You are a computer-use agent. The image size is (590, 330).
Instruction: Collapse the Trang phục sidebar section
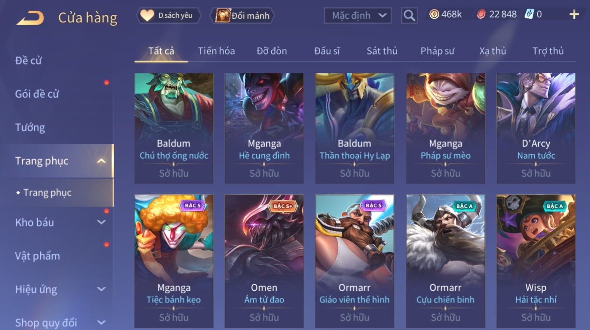[101, 161]
